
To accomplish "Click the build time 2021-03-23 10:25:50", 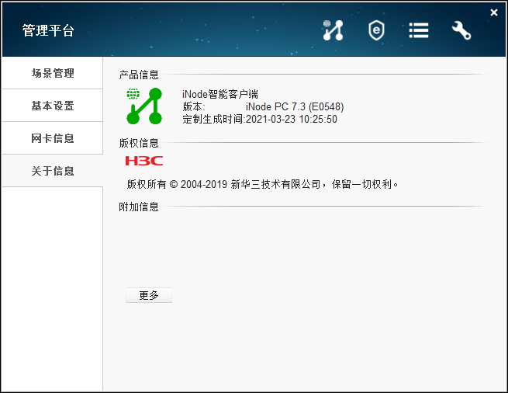I will 292,119.
